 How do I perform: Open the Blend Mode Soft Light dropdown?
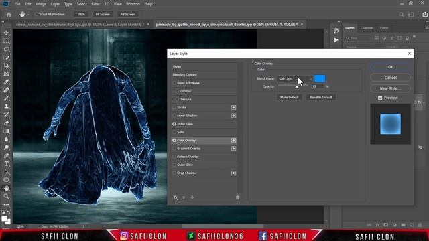[x=295, y=79]
